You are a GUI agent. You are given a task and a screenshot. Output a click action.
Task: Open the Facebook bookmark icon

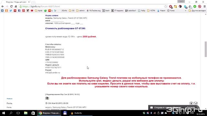point(19,11)
